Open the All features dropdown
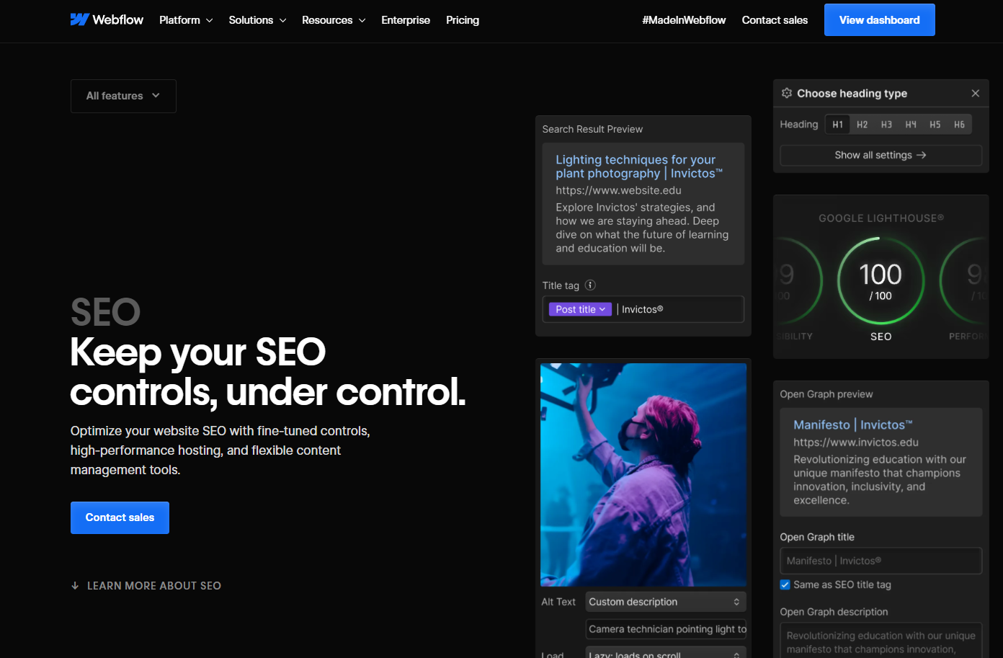This screenshot has width=1003, height=658. click(123, 96)
